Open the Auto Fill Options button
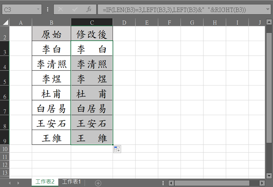Viewport: 273px width, 187px height. pyautogui.click(x=117, y=149)
